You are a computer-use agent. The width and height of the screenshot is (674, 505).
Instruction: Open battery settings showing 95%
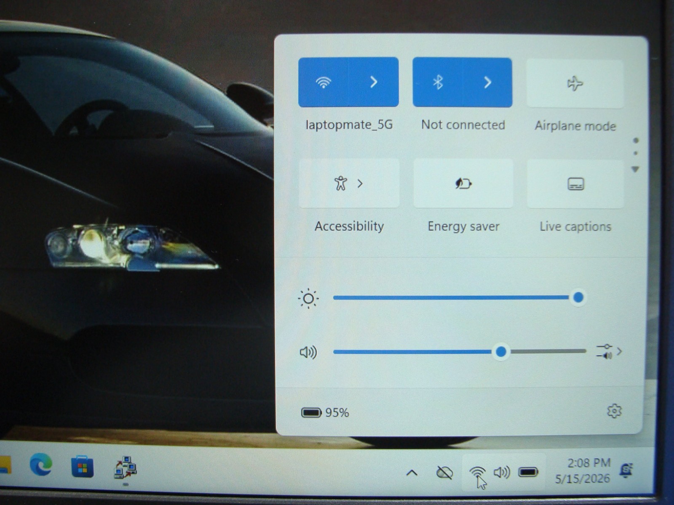pyautogui.click(x=325, y=412)
